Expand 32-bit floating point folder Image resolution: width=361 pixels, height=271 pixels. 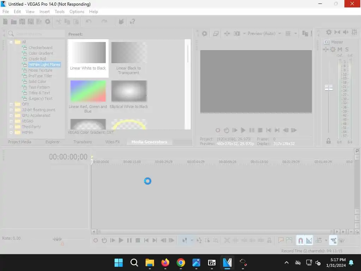tap(11, 110)
